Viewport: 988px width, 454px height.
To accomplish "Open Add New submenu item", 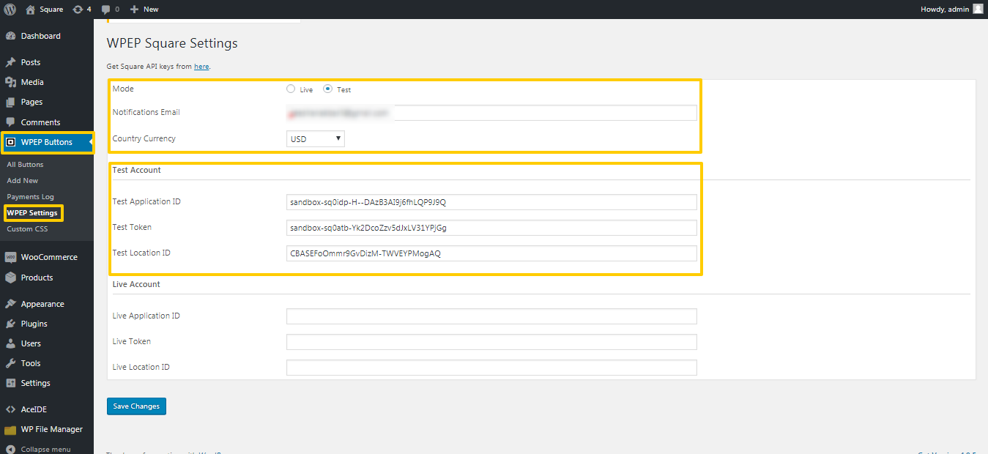I will click(23, 181).
